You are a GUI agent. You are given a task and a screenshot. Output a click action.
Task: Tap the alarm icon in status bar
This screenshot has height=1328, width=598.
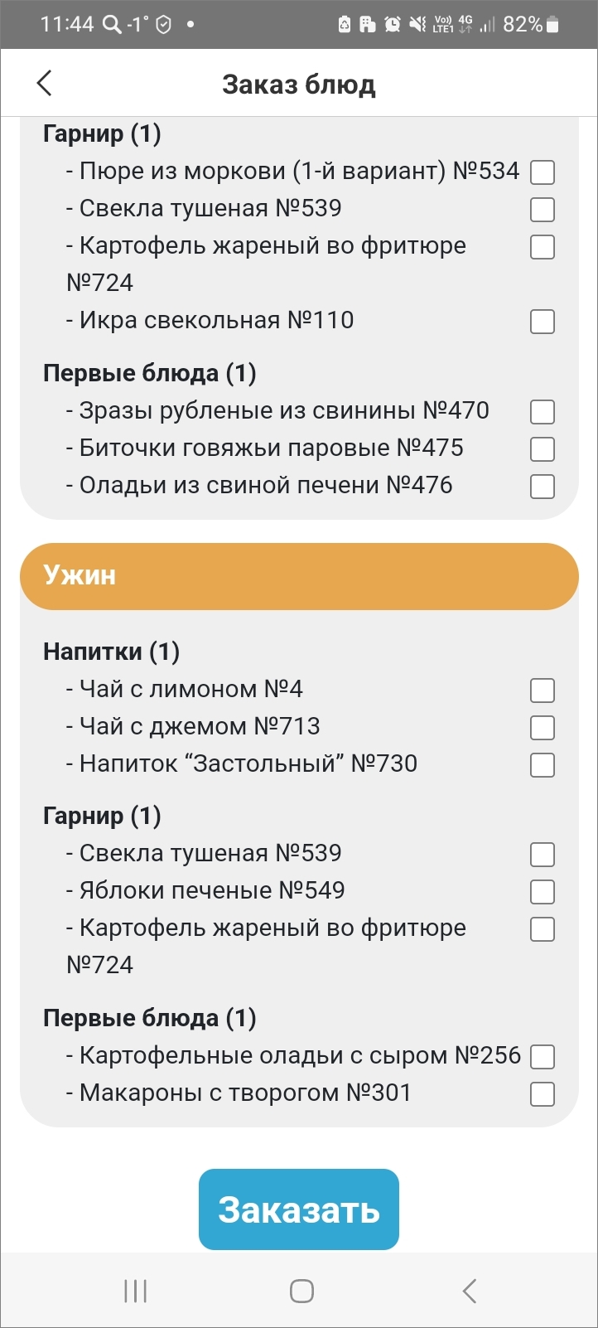click(393, 25)
